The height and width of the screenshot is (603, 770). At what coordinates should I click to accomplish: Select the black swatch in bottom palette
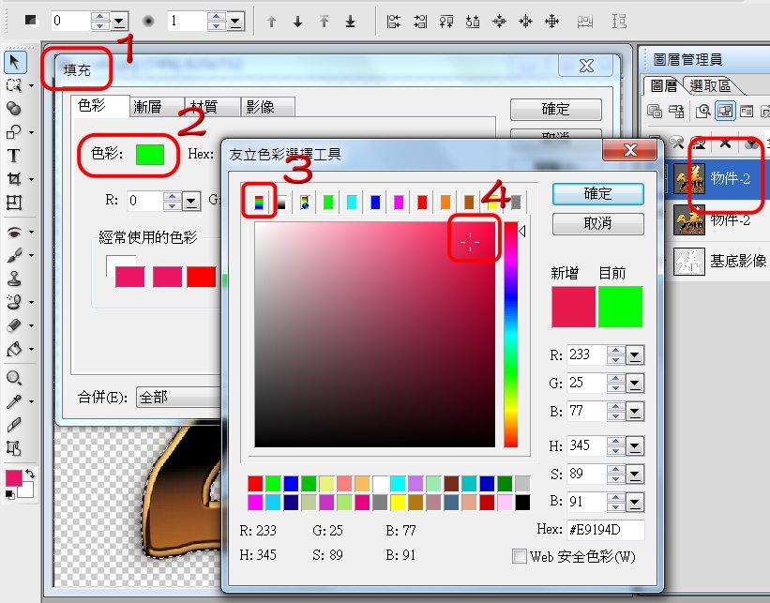522,503
